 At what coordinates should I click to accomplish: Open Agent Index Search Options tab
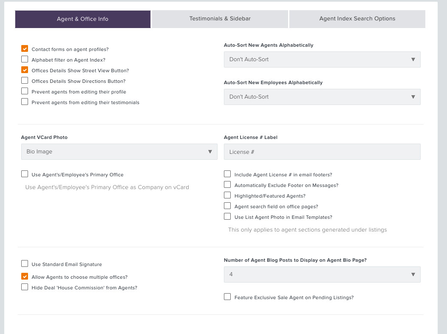pyautogui.click(x=357, y=19)
